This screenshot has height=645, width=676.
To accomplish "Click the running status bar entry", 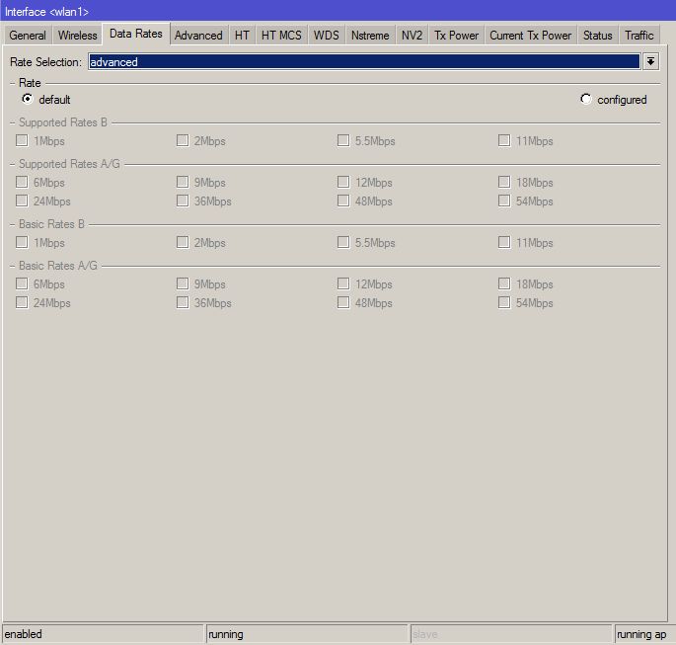I will pos(307,634).
